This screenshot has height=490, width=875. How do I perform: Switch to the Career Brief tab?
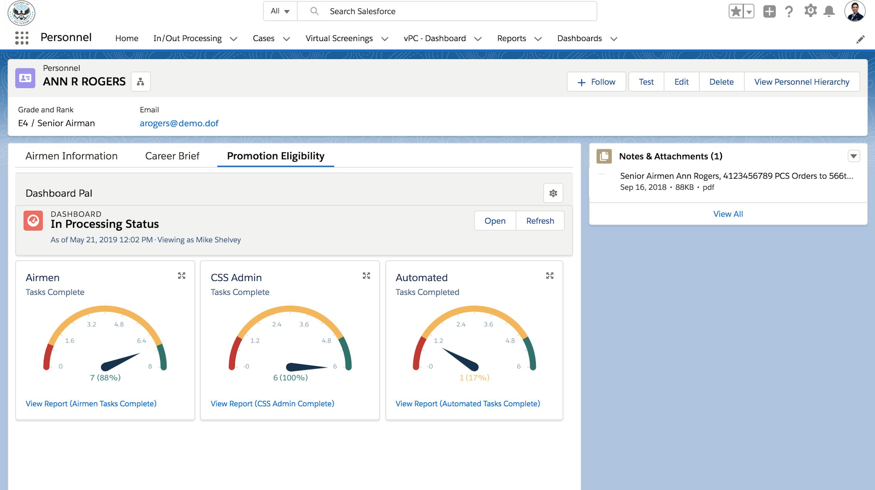point(172,156)
